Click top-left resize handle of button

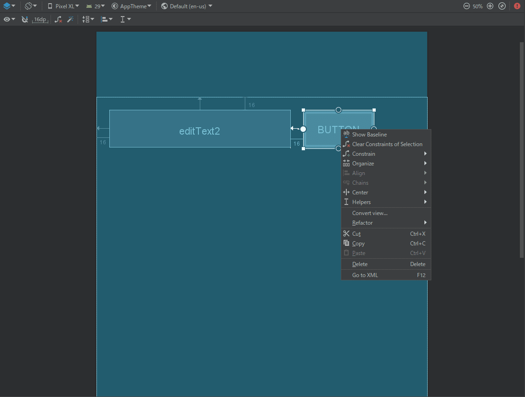(x=303, y=110)
